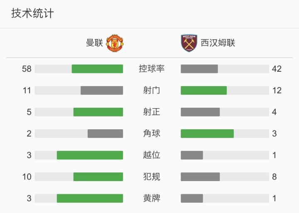Image resolution: width=299 pixels, height=213 pixels.
Task: Select the 西汉姆联 team name
Action: [x=218, y=43]
